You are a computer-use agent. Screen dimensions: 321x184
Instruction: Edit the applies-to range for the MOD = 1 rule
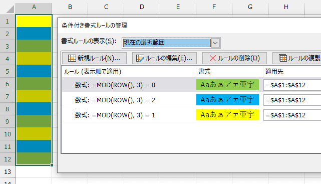point(292,115)
